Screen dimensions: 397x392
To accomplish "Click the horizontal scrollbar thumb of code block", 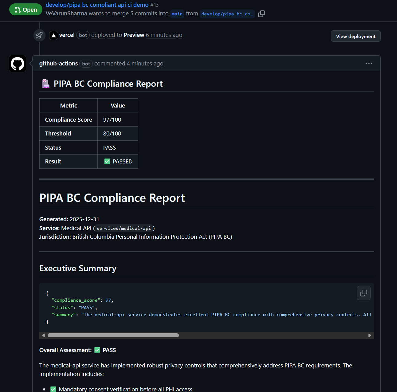I will tap(113, 335).
